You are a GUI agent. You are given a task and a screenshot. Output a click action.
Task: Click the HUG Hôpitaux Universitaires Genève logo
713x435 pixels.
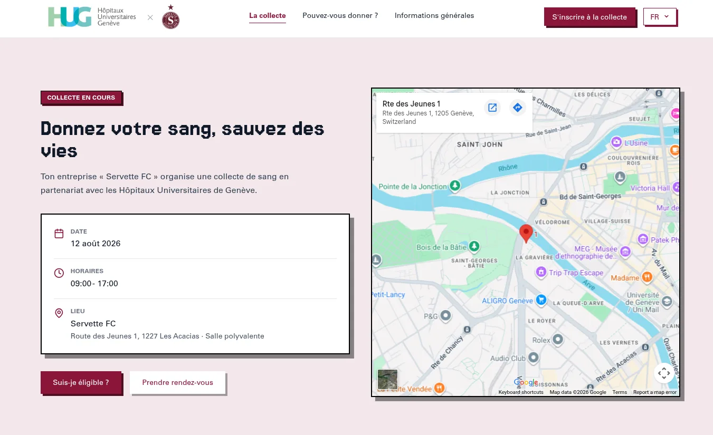tap(92, 17)
